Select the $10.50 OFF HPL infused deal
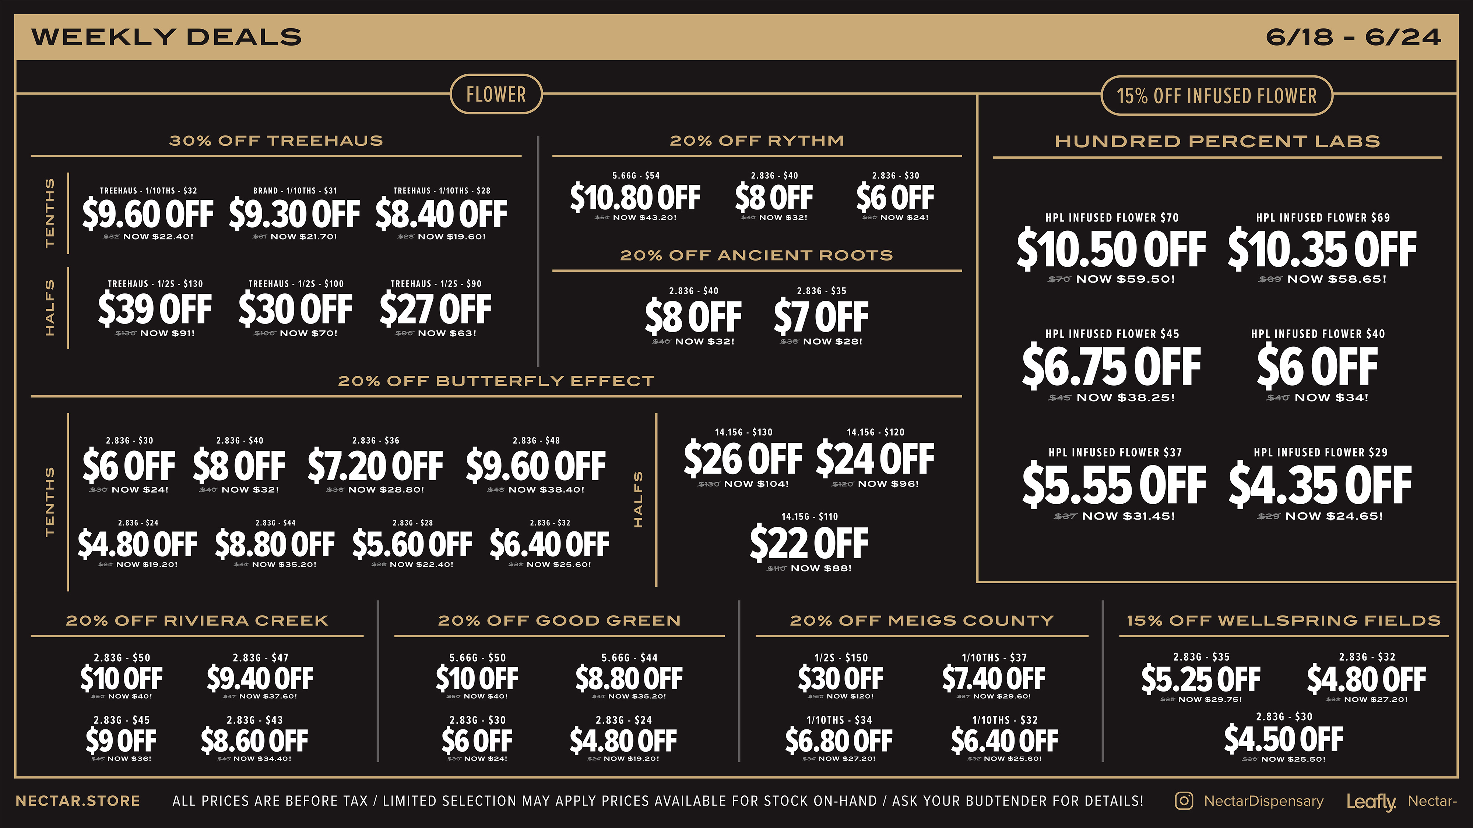Image resolution: width=1473 pixels, height=828 pixels. point(1111,248)
